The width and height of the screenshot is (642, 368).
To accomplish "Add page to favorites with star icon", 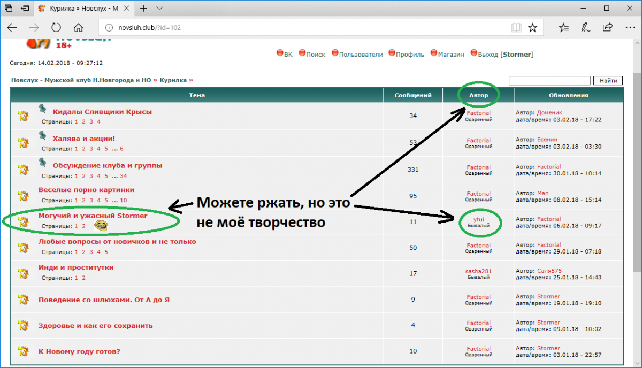I will tap(532, 27).
